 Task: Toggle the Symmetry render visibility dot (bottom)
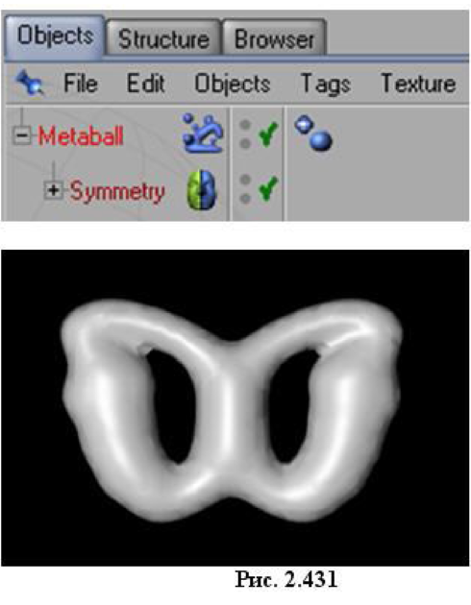click(x=245, y=199)
